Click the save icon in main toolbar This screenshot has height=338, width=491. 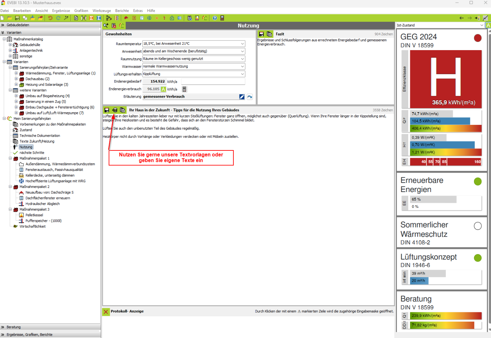pyautogui.click(x=17, y=18)
